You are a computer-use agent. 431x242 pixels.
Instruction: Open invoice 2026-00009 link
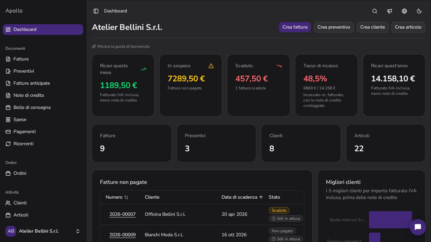123,235
